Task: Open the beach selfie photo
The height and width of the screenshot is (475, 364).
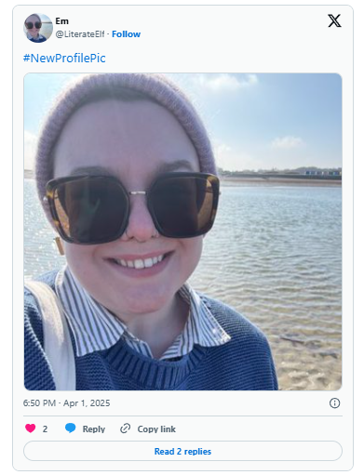Action: (x=182, y=231)
